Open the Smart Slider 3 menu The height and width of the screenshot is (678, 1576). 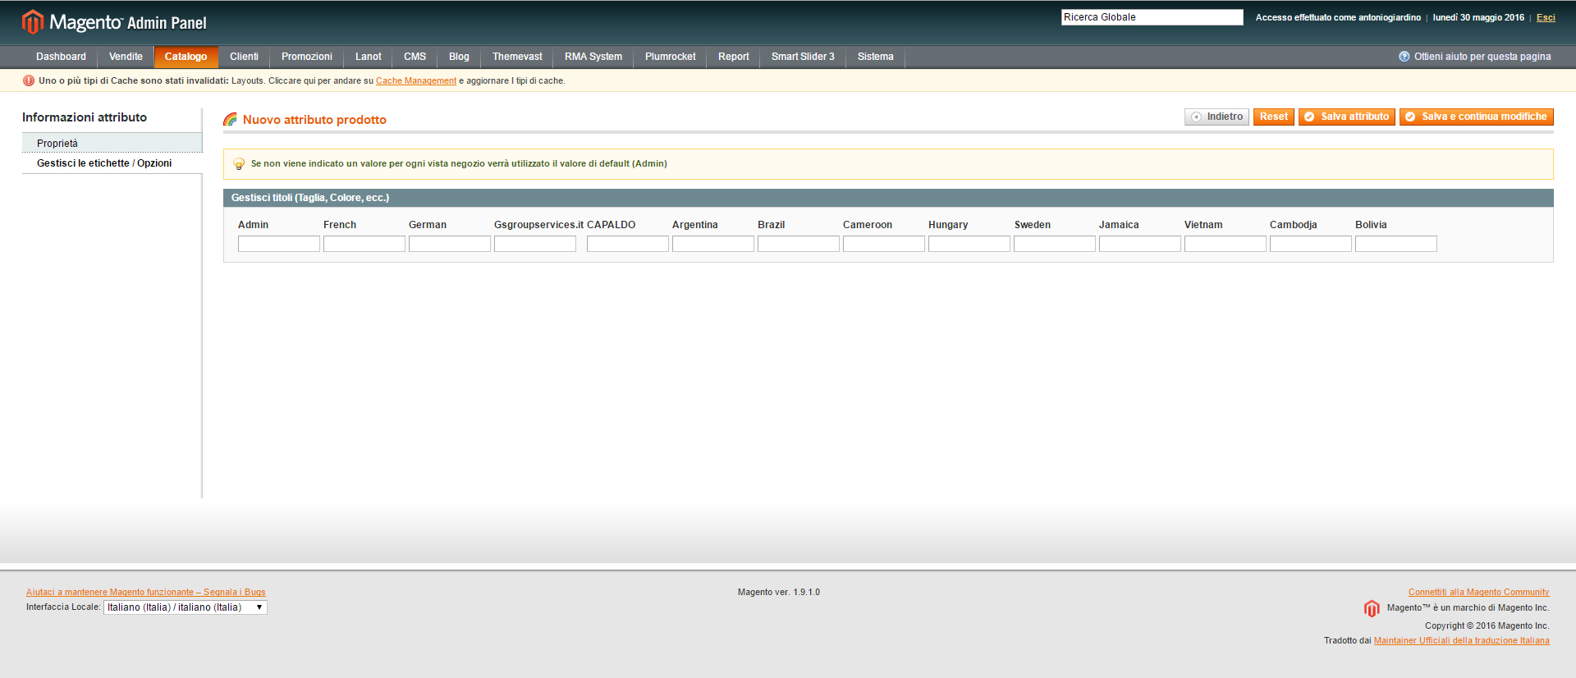click(803, 57)
